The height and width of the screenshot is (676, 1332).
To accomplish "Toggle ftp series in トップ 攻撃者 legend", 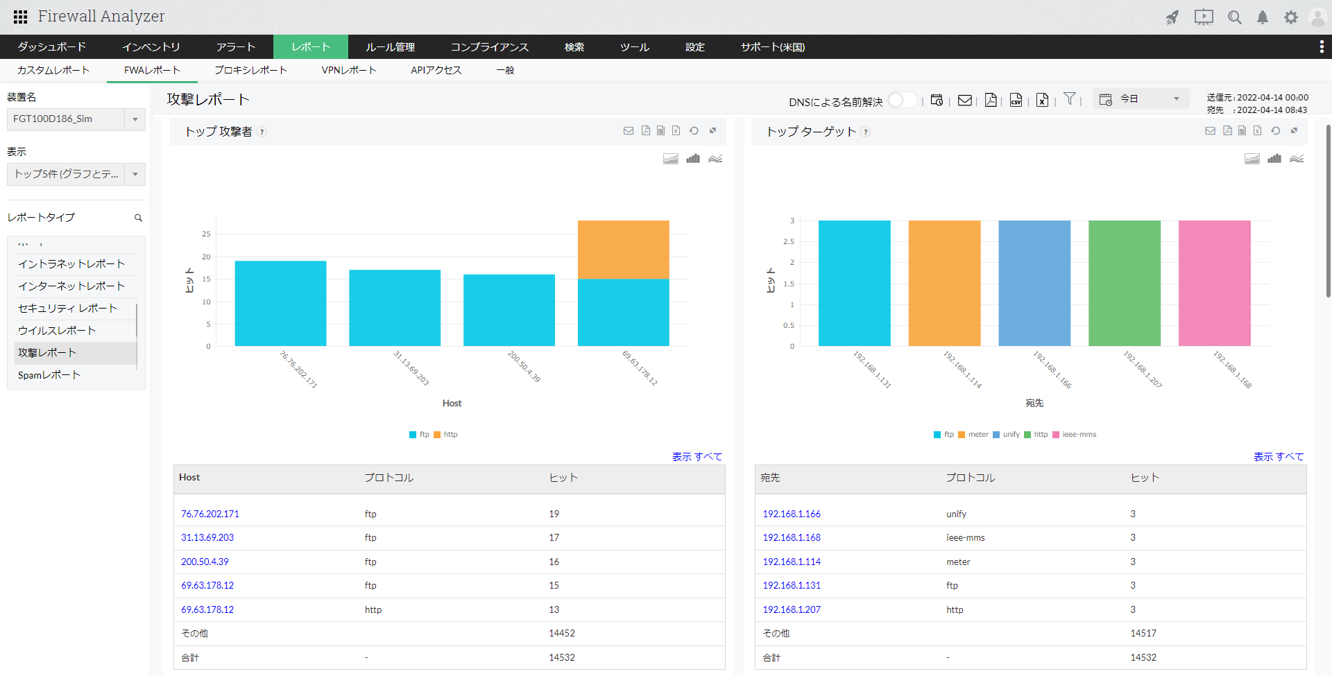I will pyautogui.click(x=419, y=435).
